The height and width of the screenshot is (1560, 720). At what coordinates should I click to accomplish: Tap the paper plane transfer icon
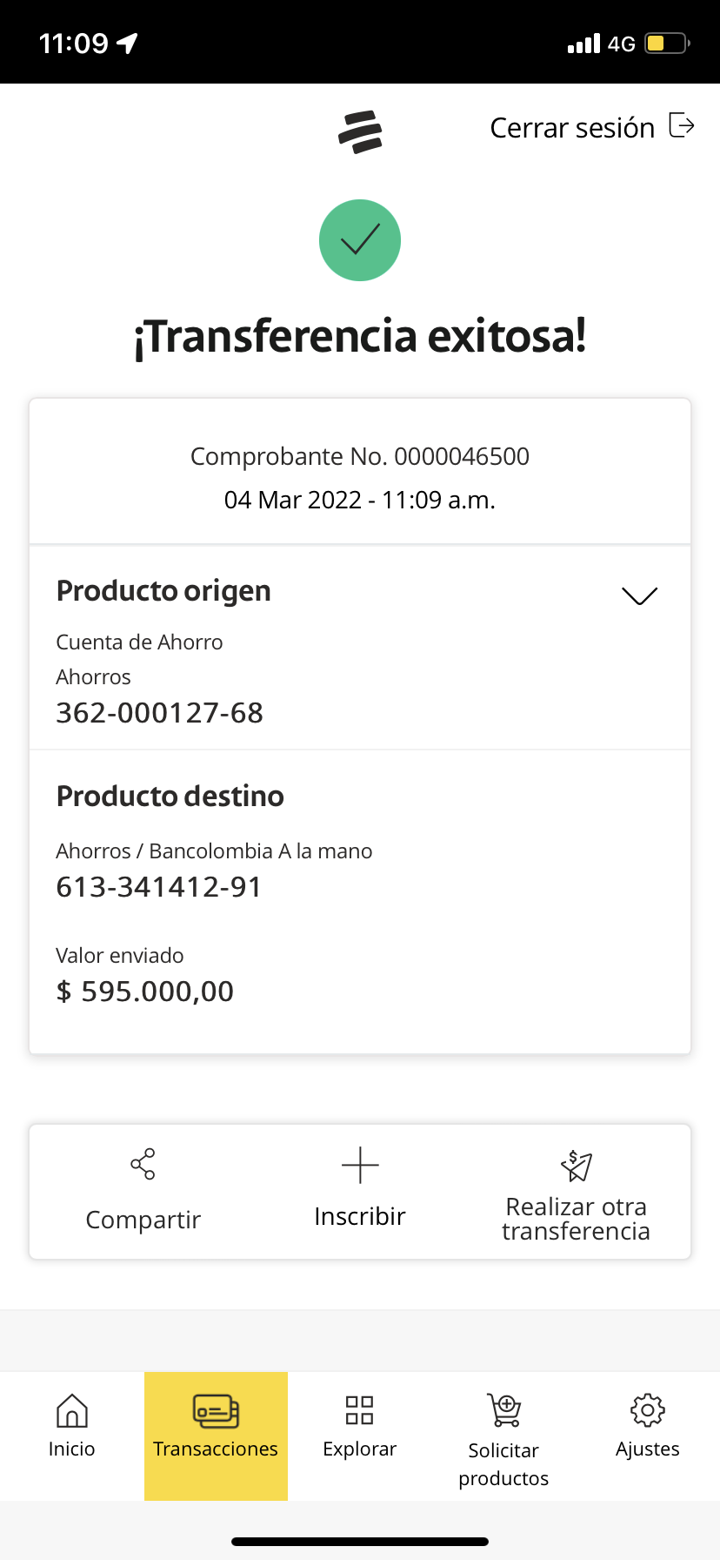point(577,1166)
